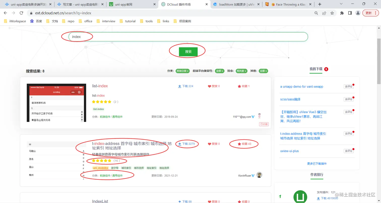The width and height of the screenshot is (381, 203).
Task: Open a uniapp demo for vant-weapp link
Action: tap(302, 86)
